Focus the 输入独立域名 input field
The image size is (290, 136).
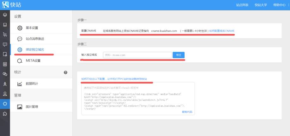[x=137, y=55]
